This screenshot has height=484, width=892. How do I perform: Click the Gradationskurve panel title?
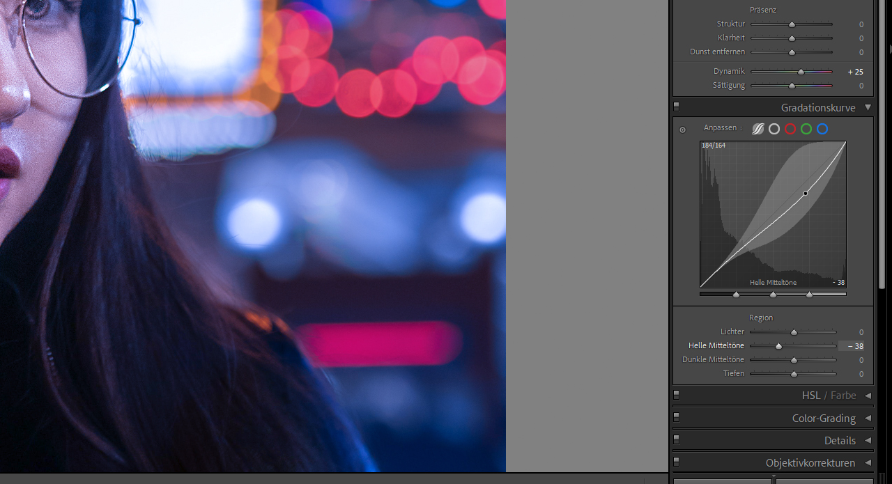click(818, 108)
